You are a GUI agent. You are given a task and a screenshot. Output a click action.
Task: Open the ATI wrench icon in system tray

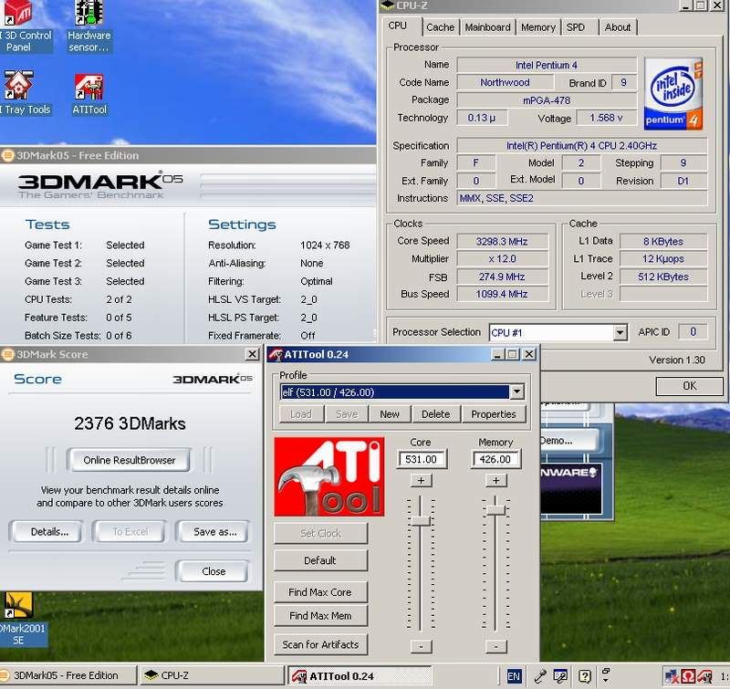[703, 675]
